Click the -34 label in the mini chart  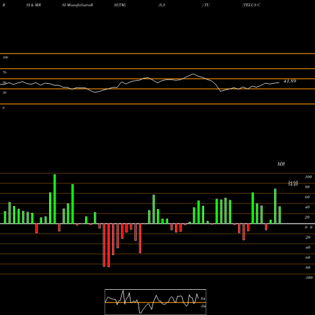[x=203, y=306]
